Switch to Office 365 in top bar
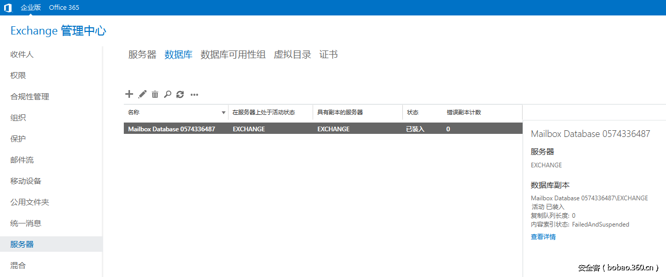The image size is (666, 277). (64, 8)
